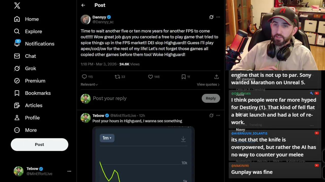
Task: Open more options on Dannyy's post
Action: pos(218,17)
